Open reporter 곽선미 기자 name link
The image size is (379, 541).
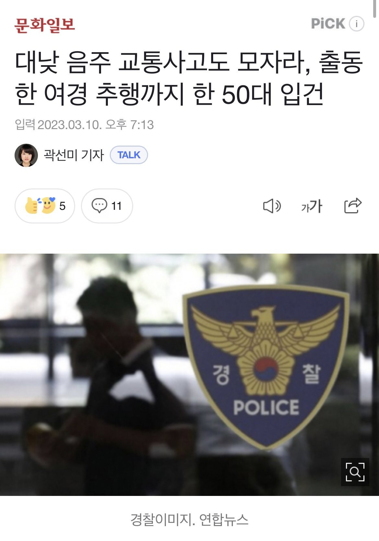click(74, 155)
